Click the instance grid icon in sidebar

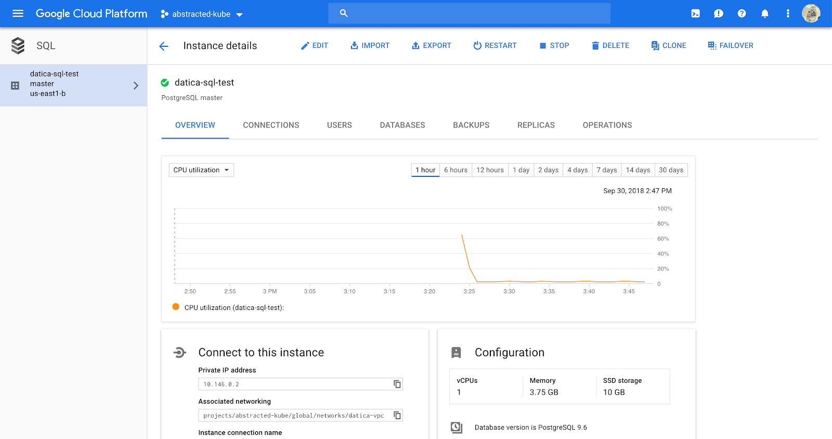click(x=15, y=85)
